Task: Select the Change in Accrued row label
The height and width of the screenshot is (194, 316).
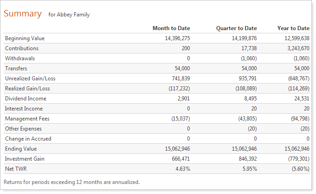Action: tap(28, 139)
